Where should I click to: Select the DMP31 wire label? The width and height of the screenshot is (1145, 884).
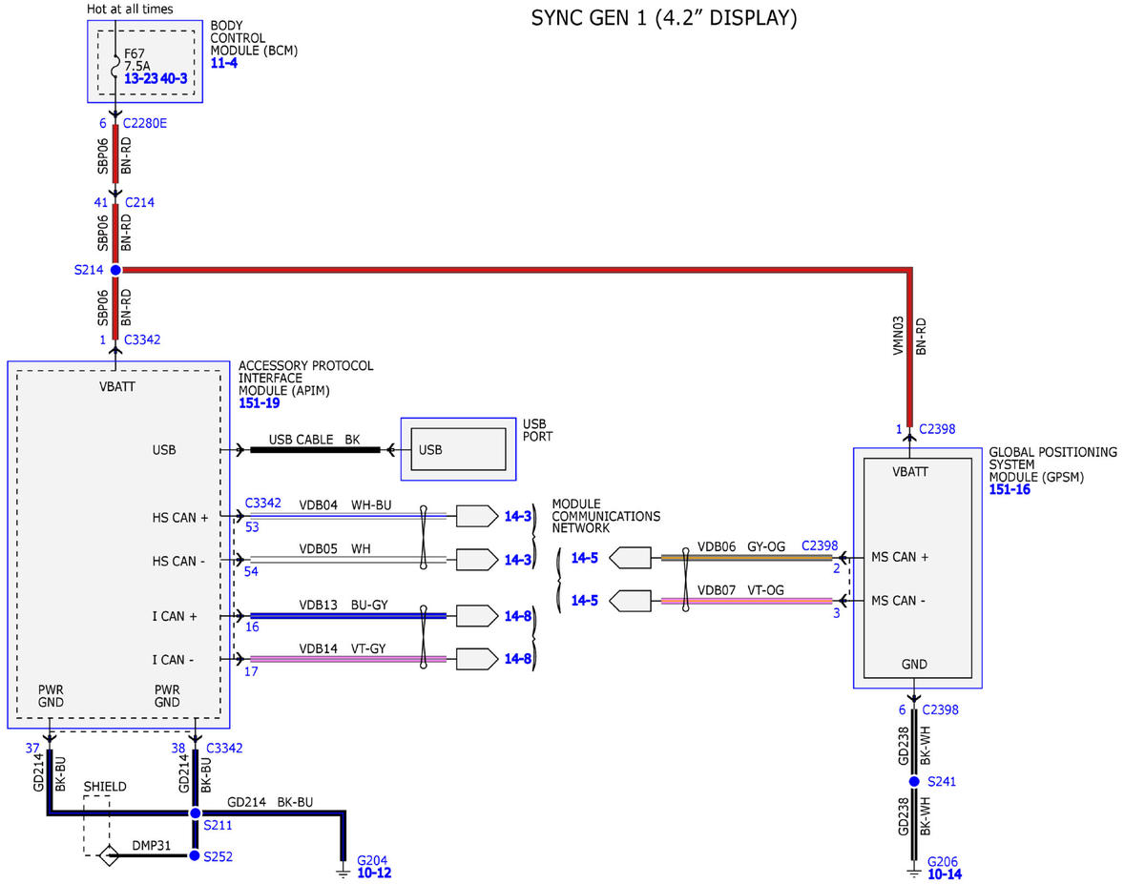point(151,845)
